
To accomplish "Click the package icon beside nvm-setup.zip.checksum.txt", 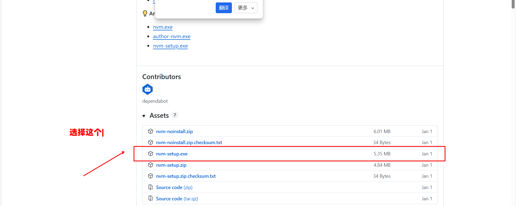I will coord(151,176).
